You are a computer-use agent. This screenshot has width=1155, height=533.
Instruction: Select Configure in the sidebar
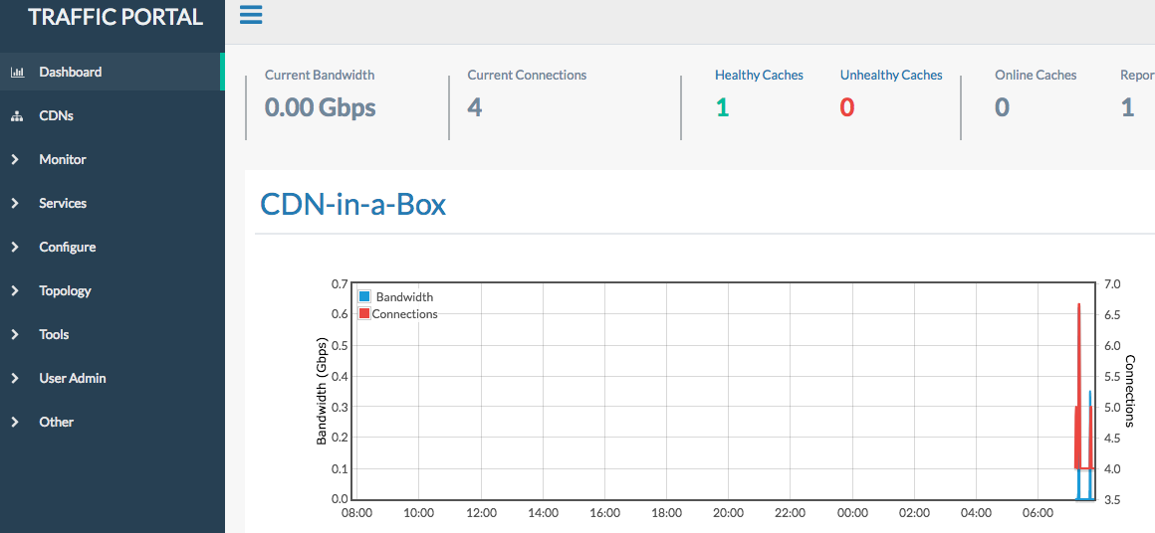pyautogui.click(x=112, y=247)
